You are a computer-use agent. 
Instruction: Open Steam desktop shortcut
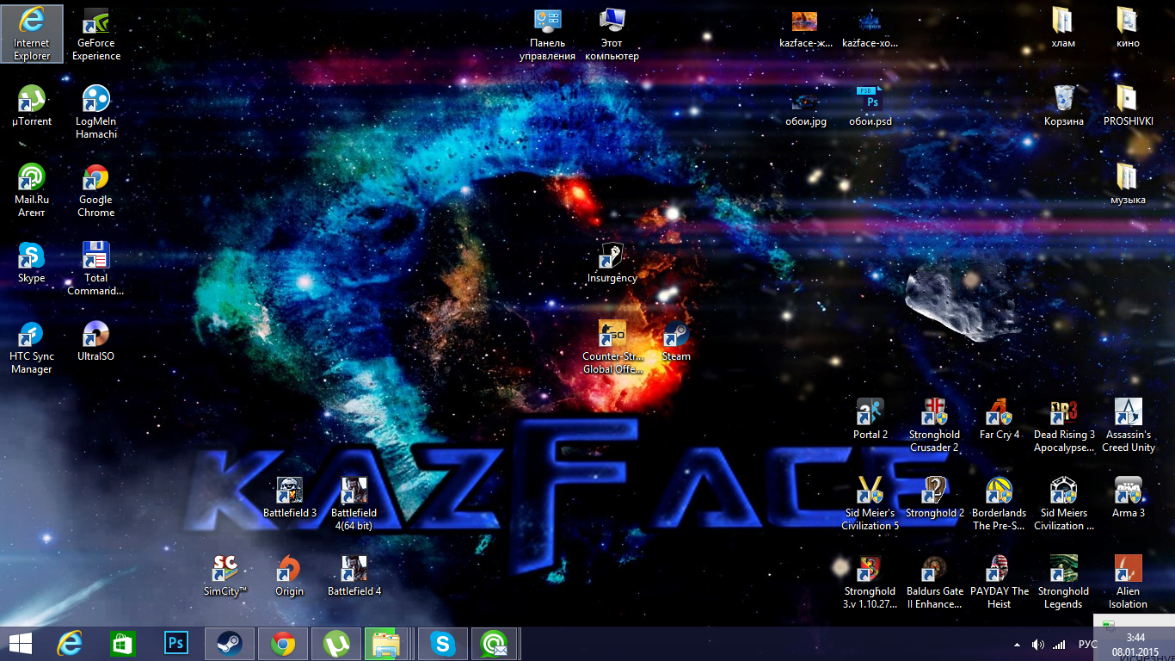(x=677, y=340)
